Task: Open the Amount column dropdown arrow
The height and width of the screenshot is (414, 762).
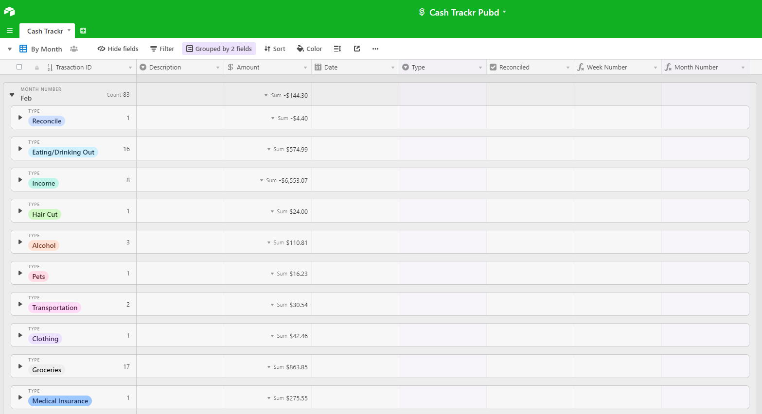Action: click(305, 68)
